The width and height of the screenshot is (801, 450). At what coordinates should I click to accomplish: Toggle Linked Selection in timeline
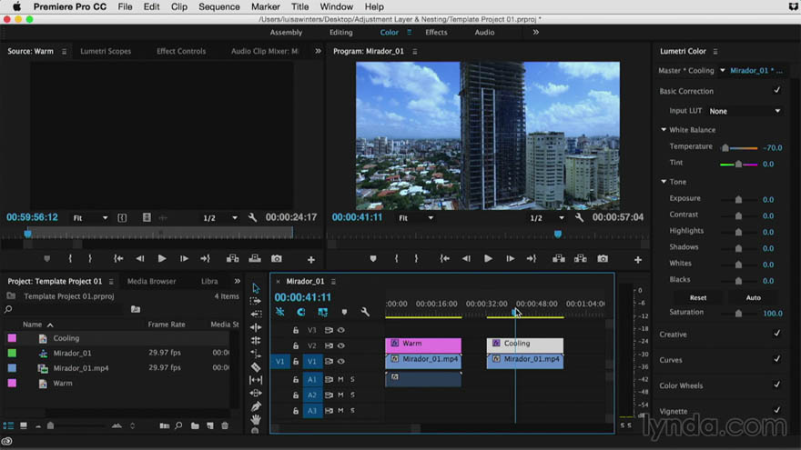322,312
